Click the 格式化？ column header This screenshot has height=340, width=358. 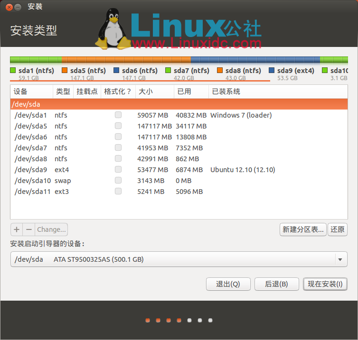[x=118, y=92]
